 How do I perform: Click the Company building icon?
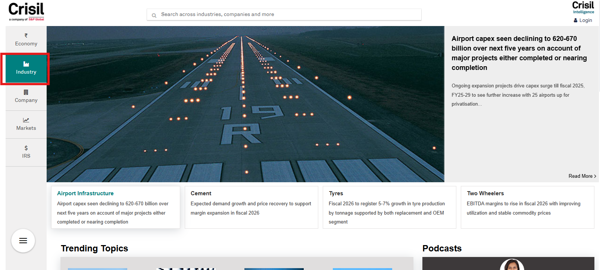(x=26, y=92)
